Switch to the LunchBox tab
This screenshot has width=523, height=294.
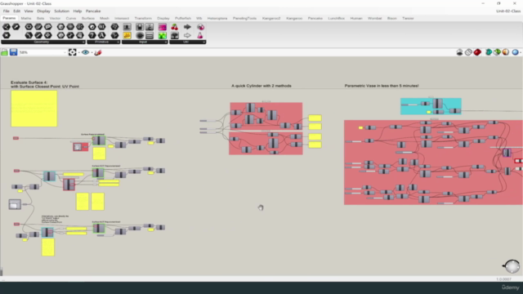click(x=336, y=18)
